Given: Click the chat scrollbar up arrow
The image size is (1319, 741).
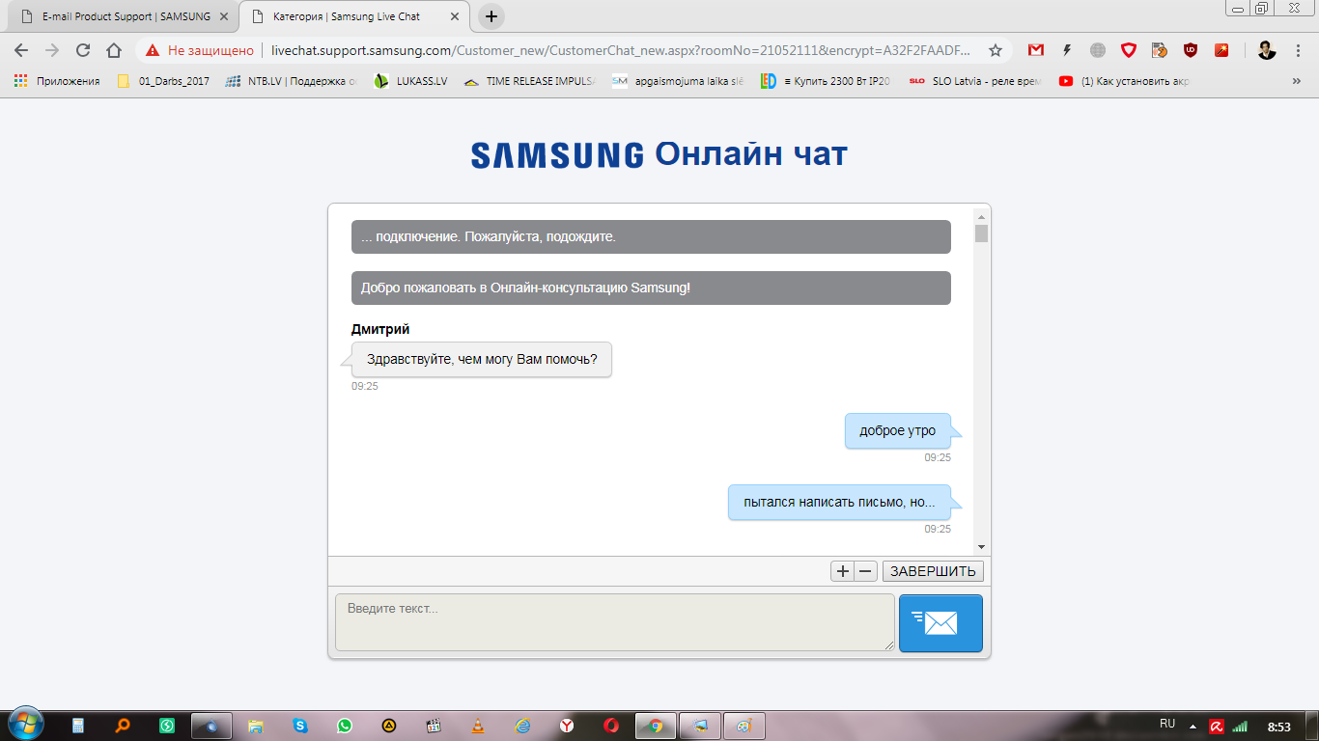Looking at the screenshot, I should 981,217.
